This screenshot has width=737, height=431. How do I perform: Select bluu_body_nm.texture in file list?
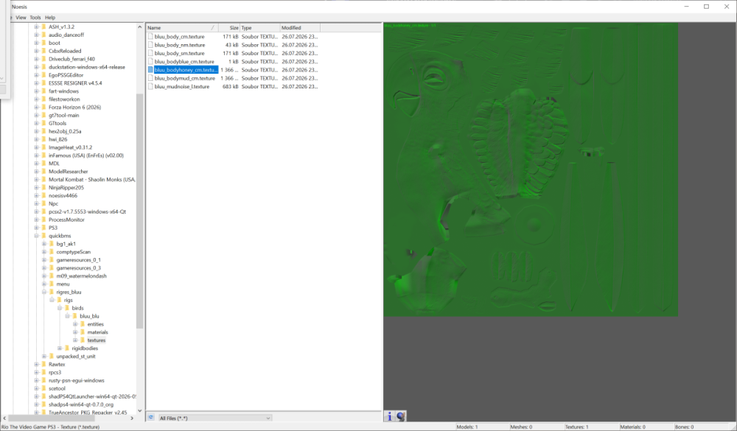click(180, 45)
